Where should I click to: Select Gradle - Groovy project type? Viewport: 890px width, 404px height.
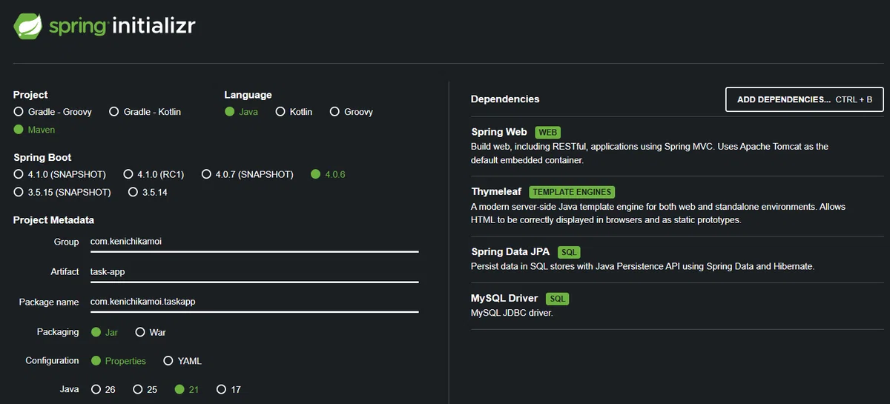point(53,112)
